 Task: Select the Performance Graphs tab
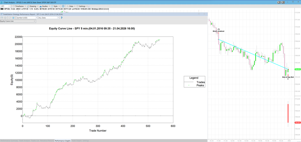click(x=63, y=141)
